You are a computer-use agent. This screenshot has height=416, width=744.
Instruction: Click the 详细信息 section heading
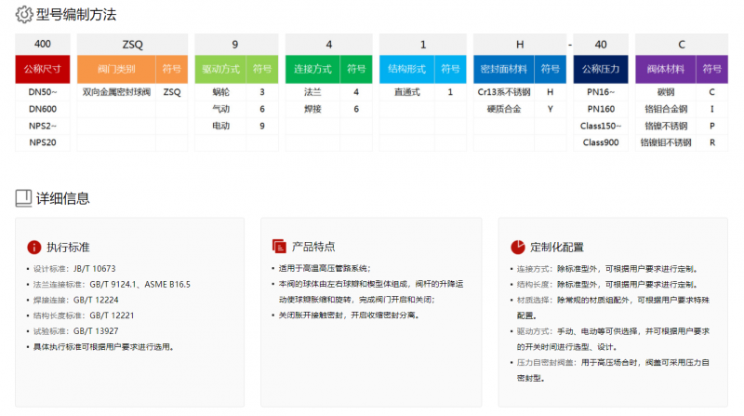(63, 197)
